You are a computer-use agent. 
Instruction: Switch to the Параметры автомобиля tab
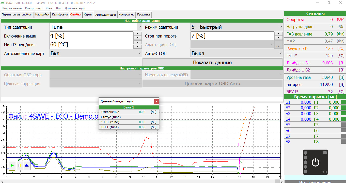tap(17, 14)
